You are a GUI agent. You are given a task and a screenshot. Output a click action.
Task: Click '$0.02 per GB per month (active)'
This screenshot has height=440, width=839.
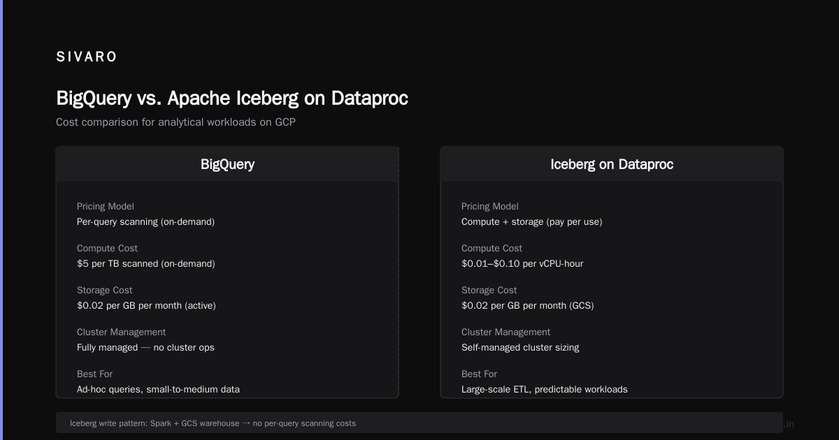146,306
